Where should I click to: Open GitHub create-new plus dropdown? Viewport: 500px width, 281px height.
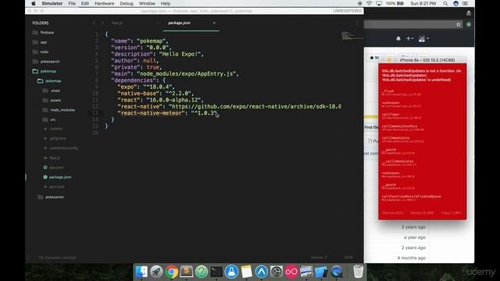(409, 38)
